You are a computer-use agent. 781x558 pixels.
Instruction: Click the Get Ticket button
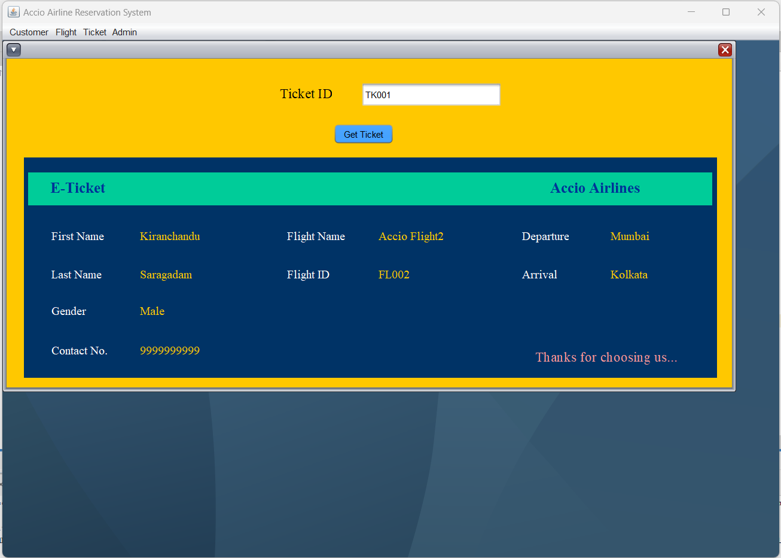(x=364, y=134)
